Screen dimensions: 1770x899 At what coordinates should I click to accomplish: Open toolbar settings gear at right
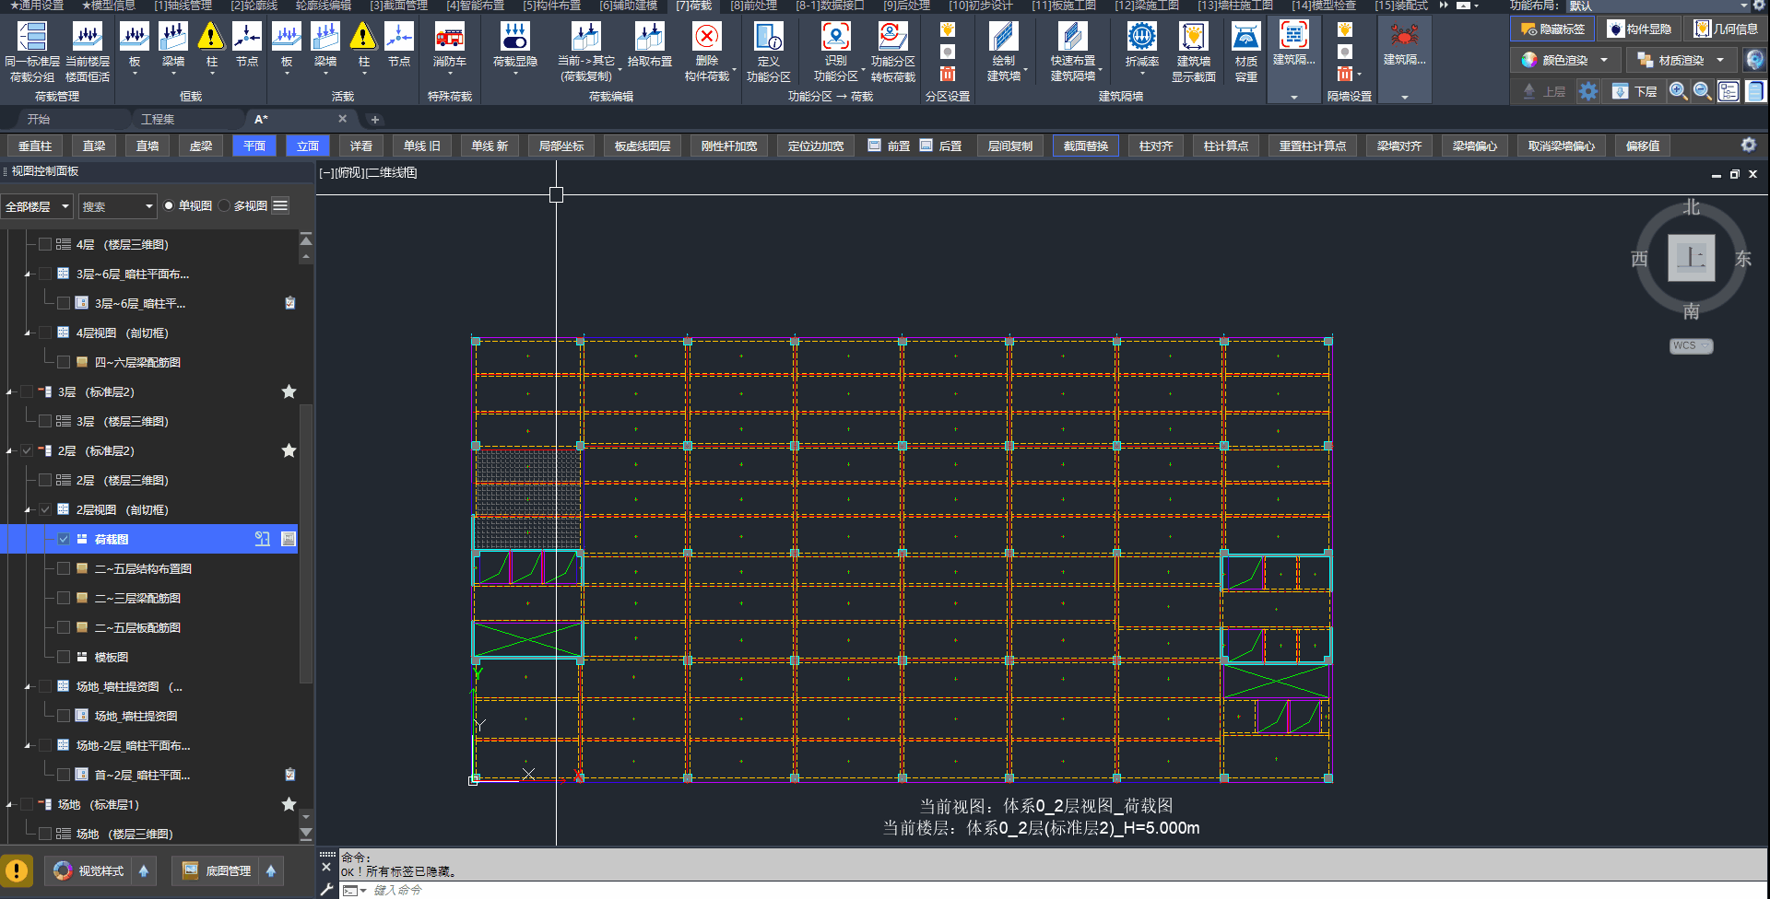point(1748,146)
